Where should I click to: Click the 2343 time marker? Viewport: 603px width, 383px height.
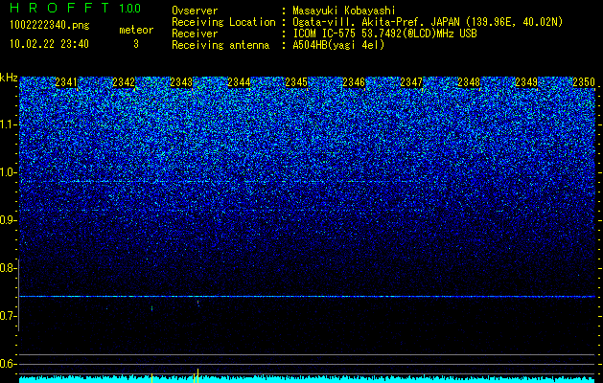coord(181,82)
